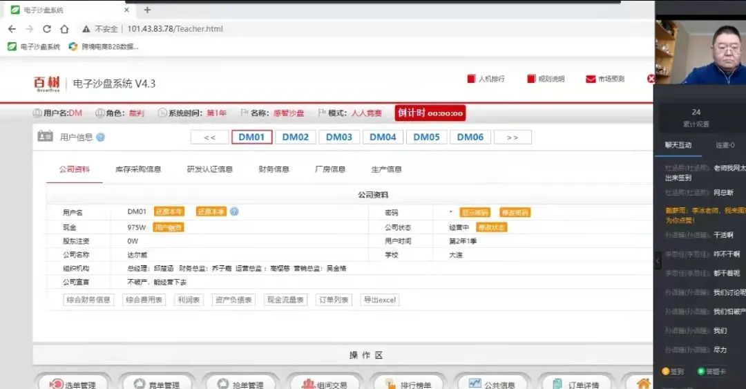The width and height of the screenshot is (746, 389).
Task: Click the 用户融资 button
Action: [169, 227]
